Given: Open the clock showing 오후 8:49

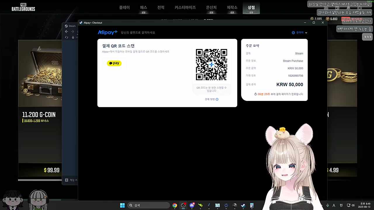Looking at the screenshot, I should tap(364, 205).
